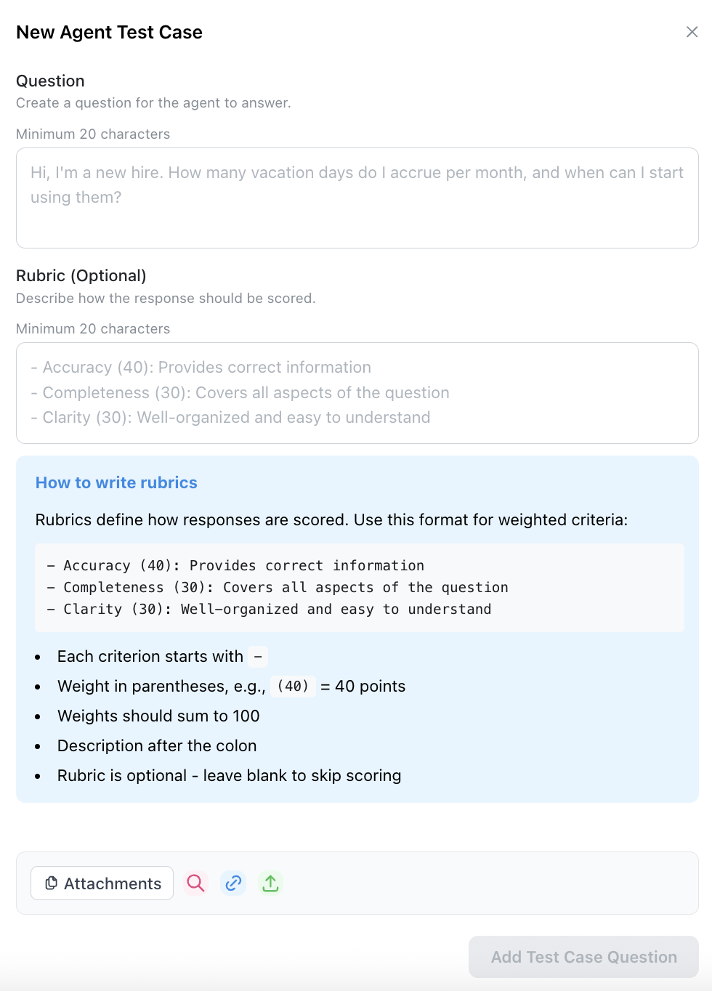Click the 'Weights should sum to 100' bullet
This screenshot has width=712, height=991.
158,716
